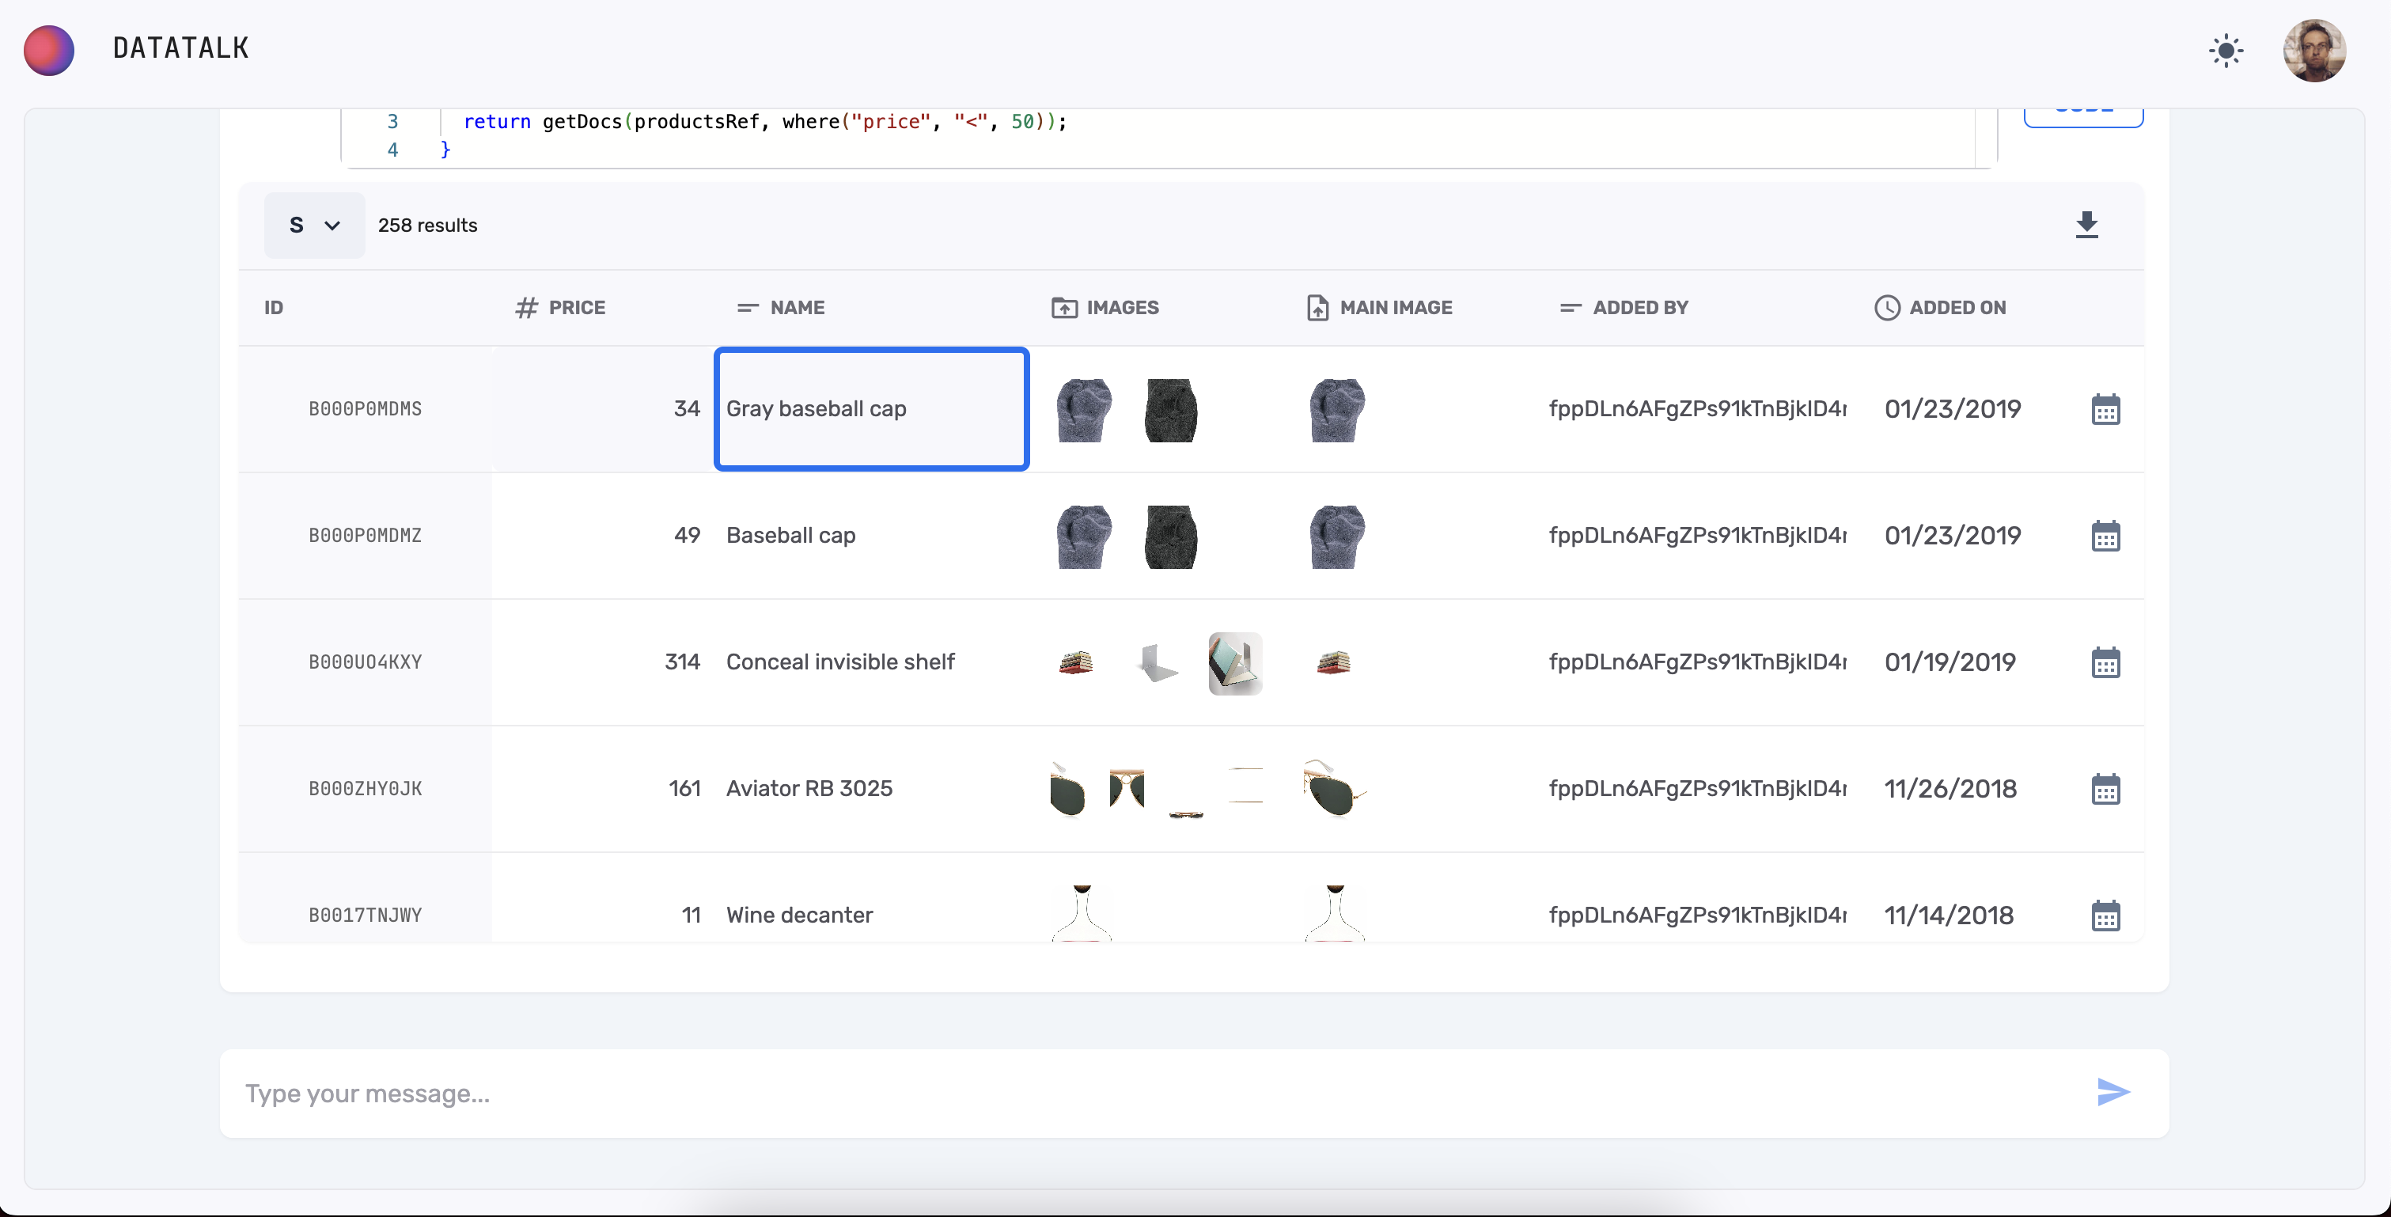Open calendar picker for Wine decanter row
The height and width of the screenshot is (1217, 2391).
pyautogui.click(x=2105, y=916)
